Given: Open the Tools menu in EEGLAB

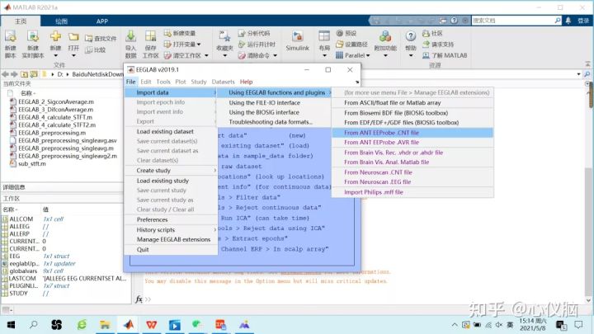Looking at the screenshot, I should coord(163,82).
